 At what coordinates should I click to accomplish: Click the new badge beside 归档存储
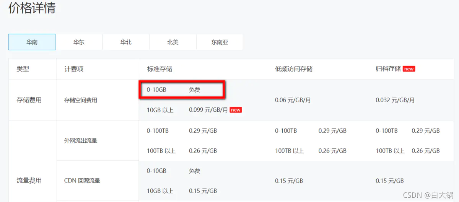(x=409, y=69)
